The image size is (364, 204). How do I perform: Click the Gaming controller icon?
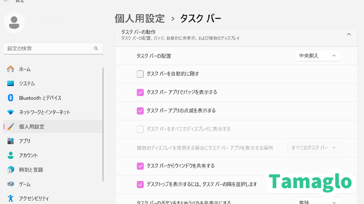tap(10, 184)
